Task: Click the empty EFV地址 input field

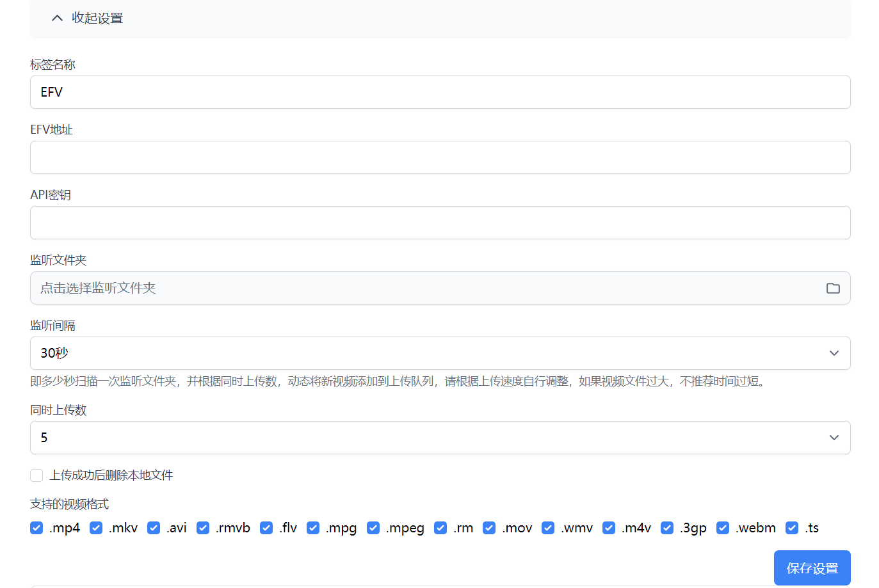Action: [440, 157]
